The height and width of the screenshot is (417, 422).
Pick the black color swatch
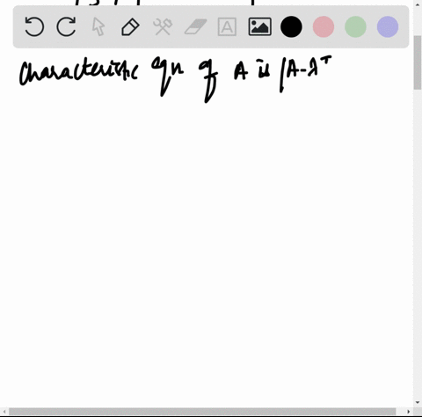pos(291,26)
